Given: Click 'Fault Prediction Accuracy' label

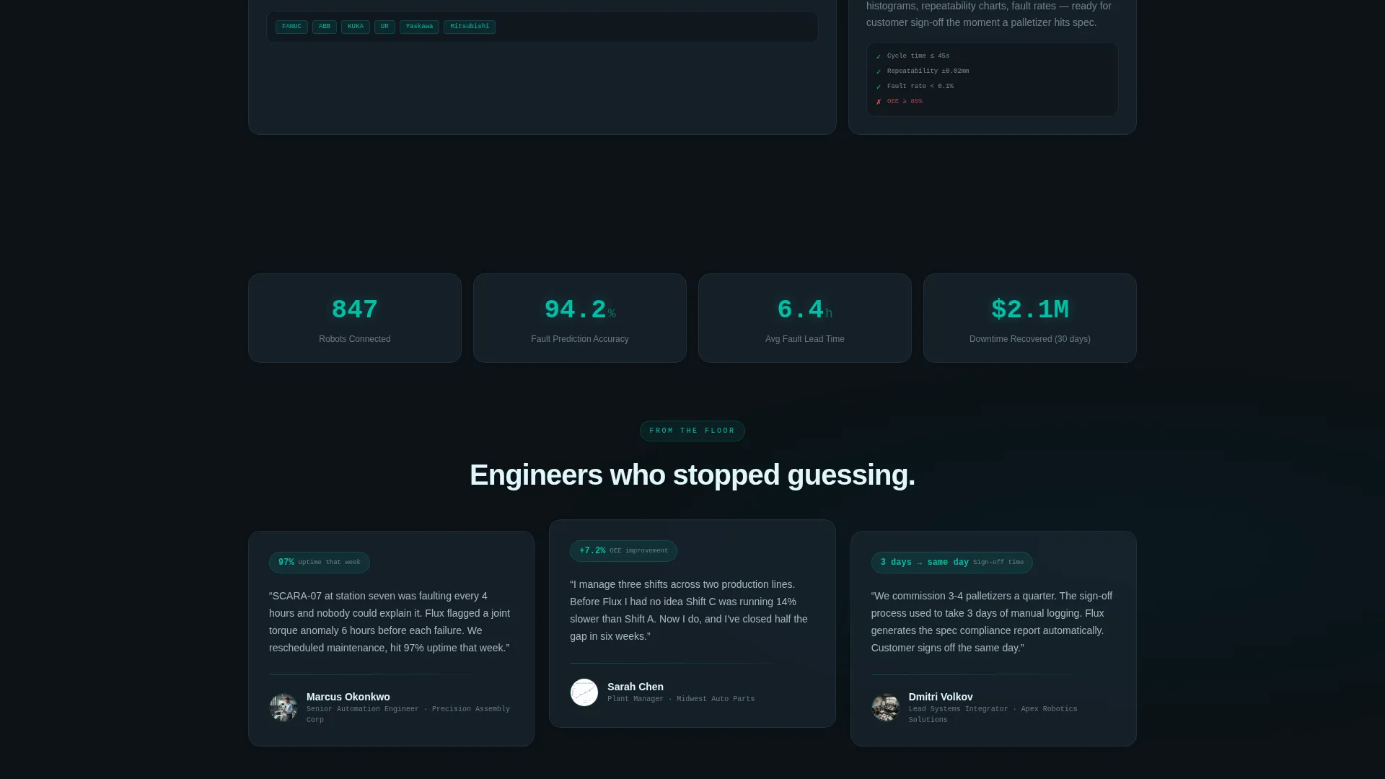Looking at the screenshot, I should pyautogui.click(x=580, y=339).
